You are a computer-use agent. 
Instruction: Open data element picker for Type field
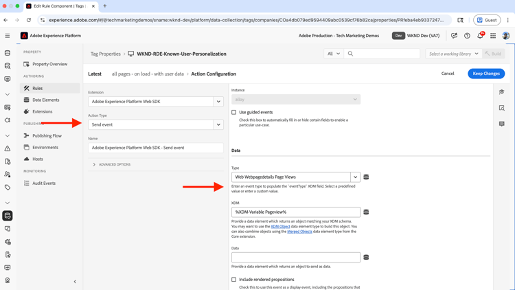click(x=366, y=177)
